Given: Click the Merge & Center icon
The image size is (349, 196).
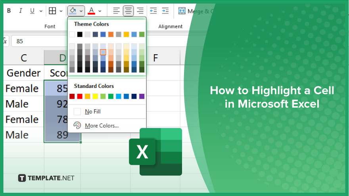Looking at the screenshot, I should click(182, 11).
